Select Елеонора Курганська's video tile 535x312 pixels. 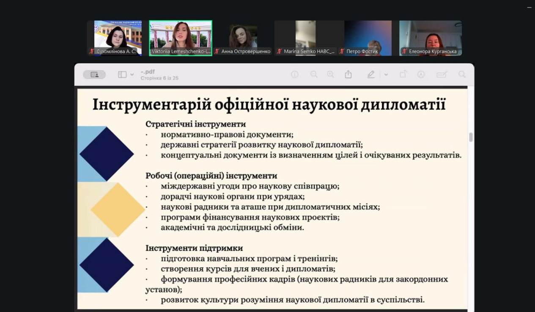(431, 38)
